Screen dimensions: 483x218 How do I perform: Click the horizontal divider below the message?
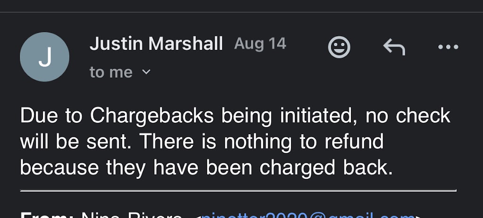(238, 191)
